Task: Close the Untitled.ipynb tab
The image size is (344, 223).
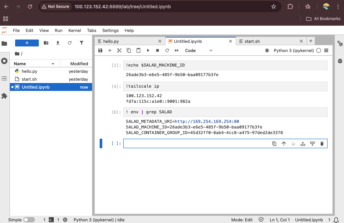Action: point(231,41)
